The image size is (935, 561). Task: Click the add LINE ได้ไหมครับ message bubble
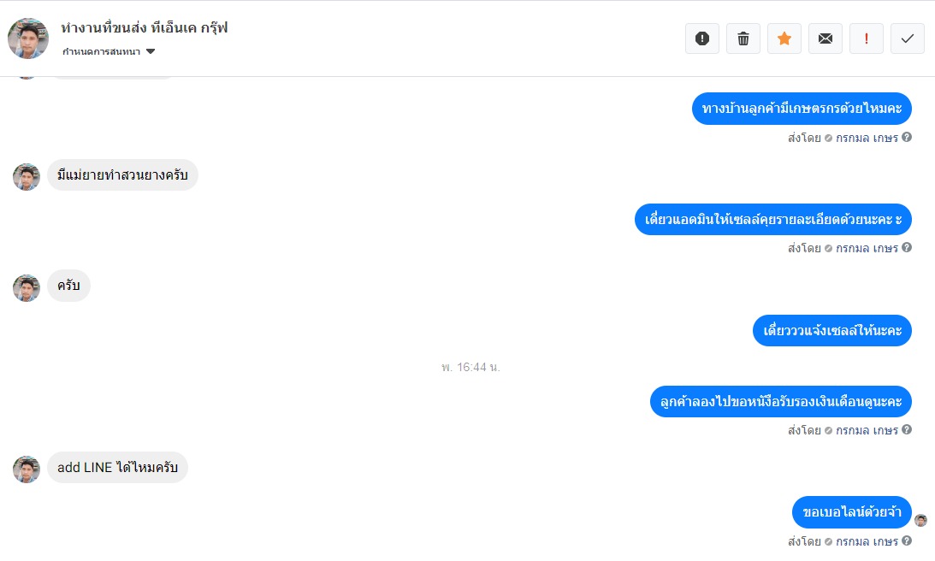[117, 468]
